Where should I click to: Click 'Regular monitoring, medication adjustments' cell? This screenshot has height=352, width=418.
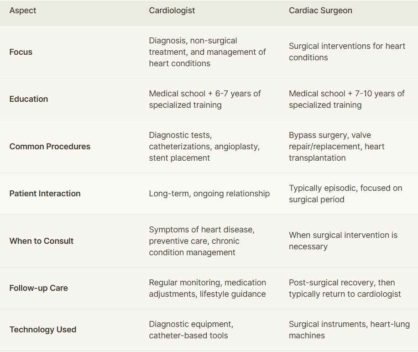pyautogui.click(x=207, y=288)
